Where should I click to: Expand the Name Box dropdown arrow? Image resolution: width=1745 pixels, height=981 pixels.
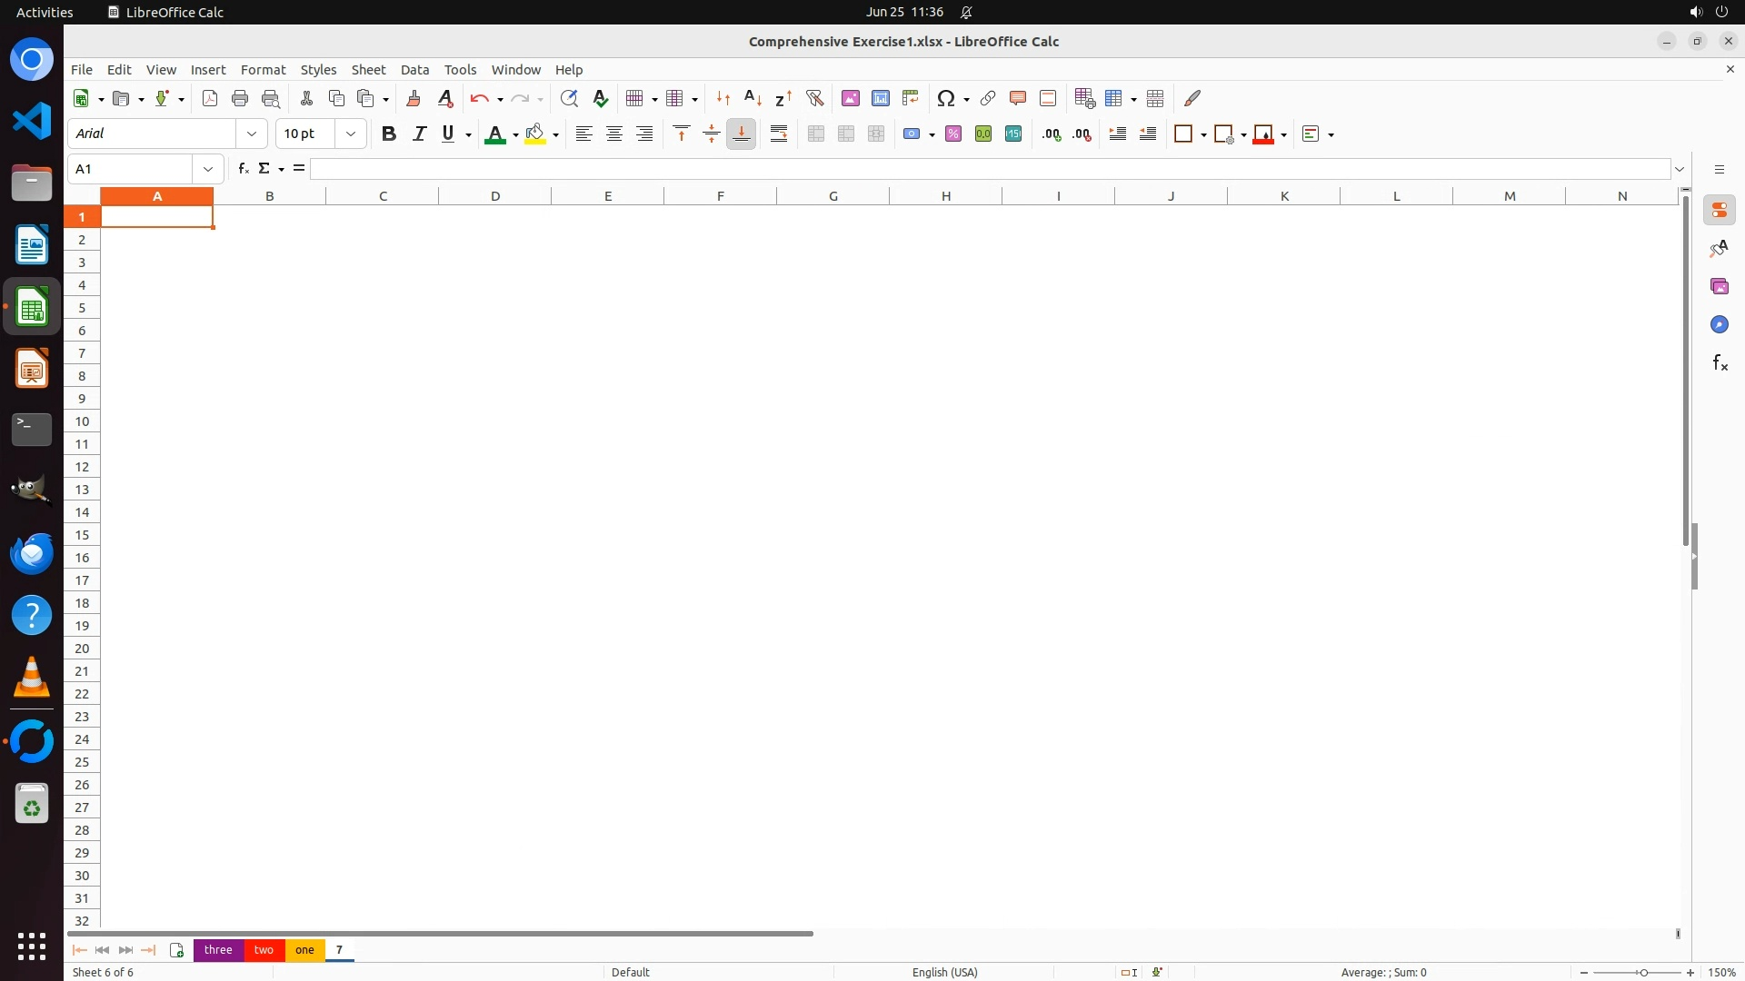tap(208, 169)
